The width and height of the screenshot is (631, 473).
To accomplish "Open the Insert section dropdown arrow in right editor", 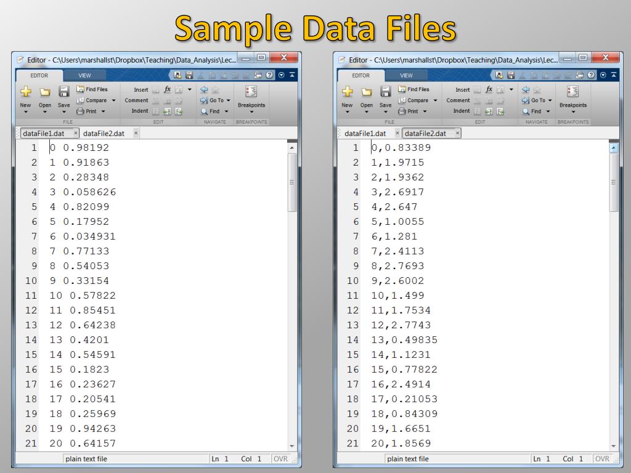I will tap(511, 89).
